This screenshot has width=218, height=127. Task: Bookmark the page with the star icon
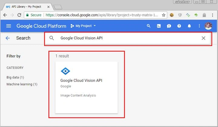pyautogui.click(x=163, y=15)
